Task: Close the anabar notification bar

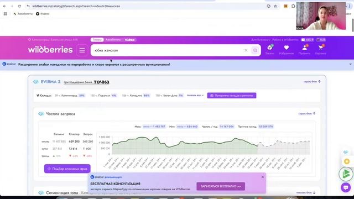Action: pos(350,64)
